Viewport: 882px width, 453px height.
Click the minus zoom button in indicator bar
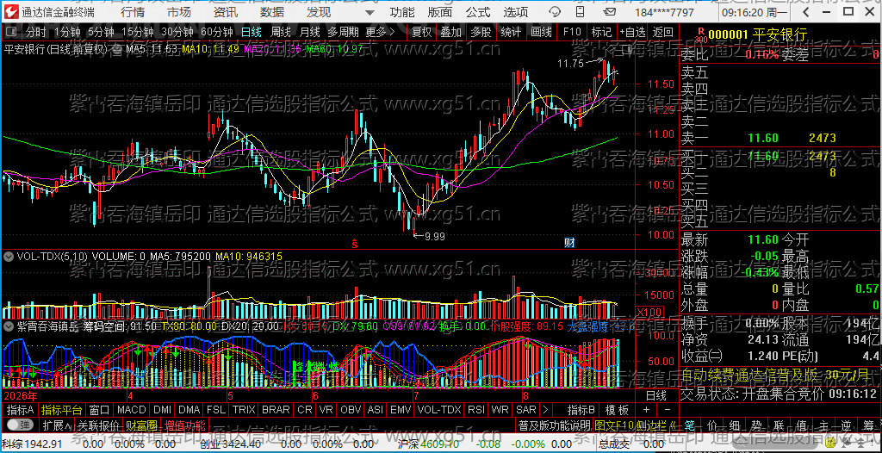(x=668, y=410)
